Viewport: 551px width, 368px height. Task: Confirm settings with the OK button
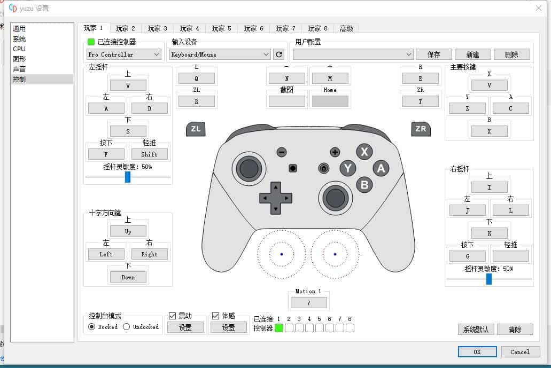pyautogui.click(x=477, y=352)
